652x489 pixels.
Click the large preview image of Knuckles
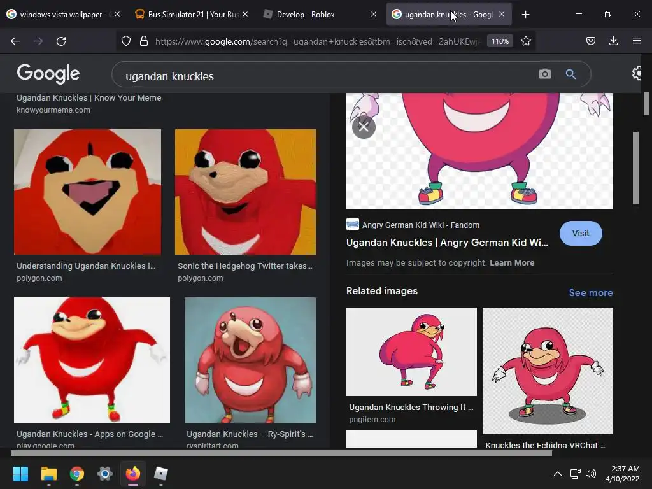click(479, 150)
